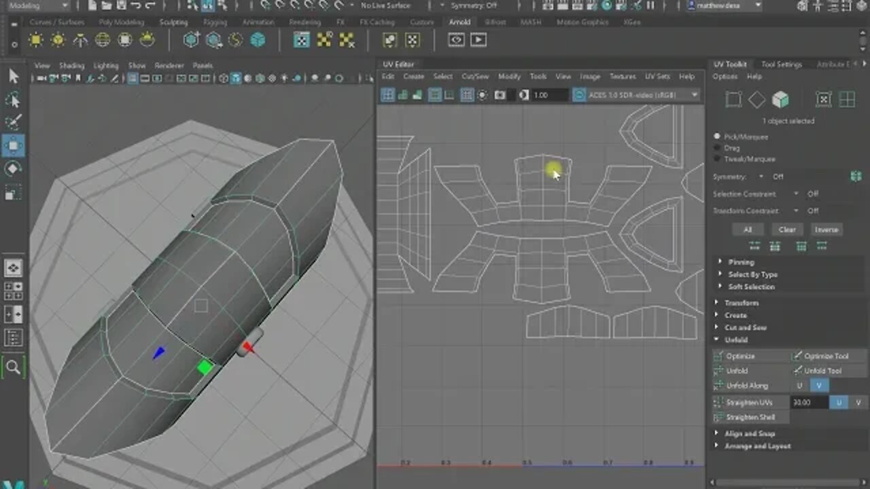Select the arrow Select tool in toolbox
This screenshot has height=489, width=870.
tap(14, 76)
